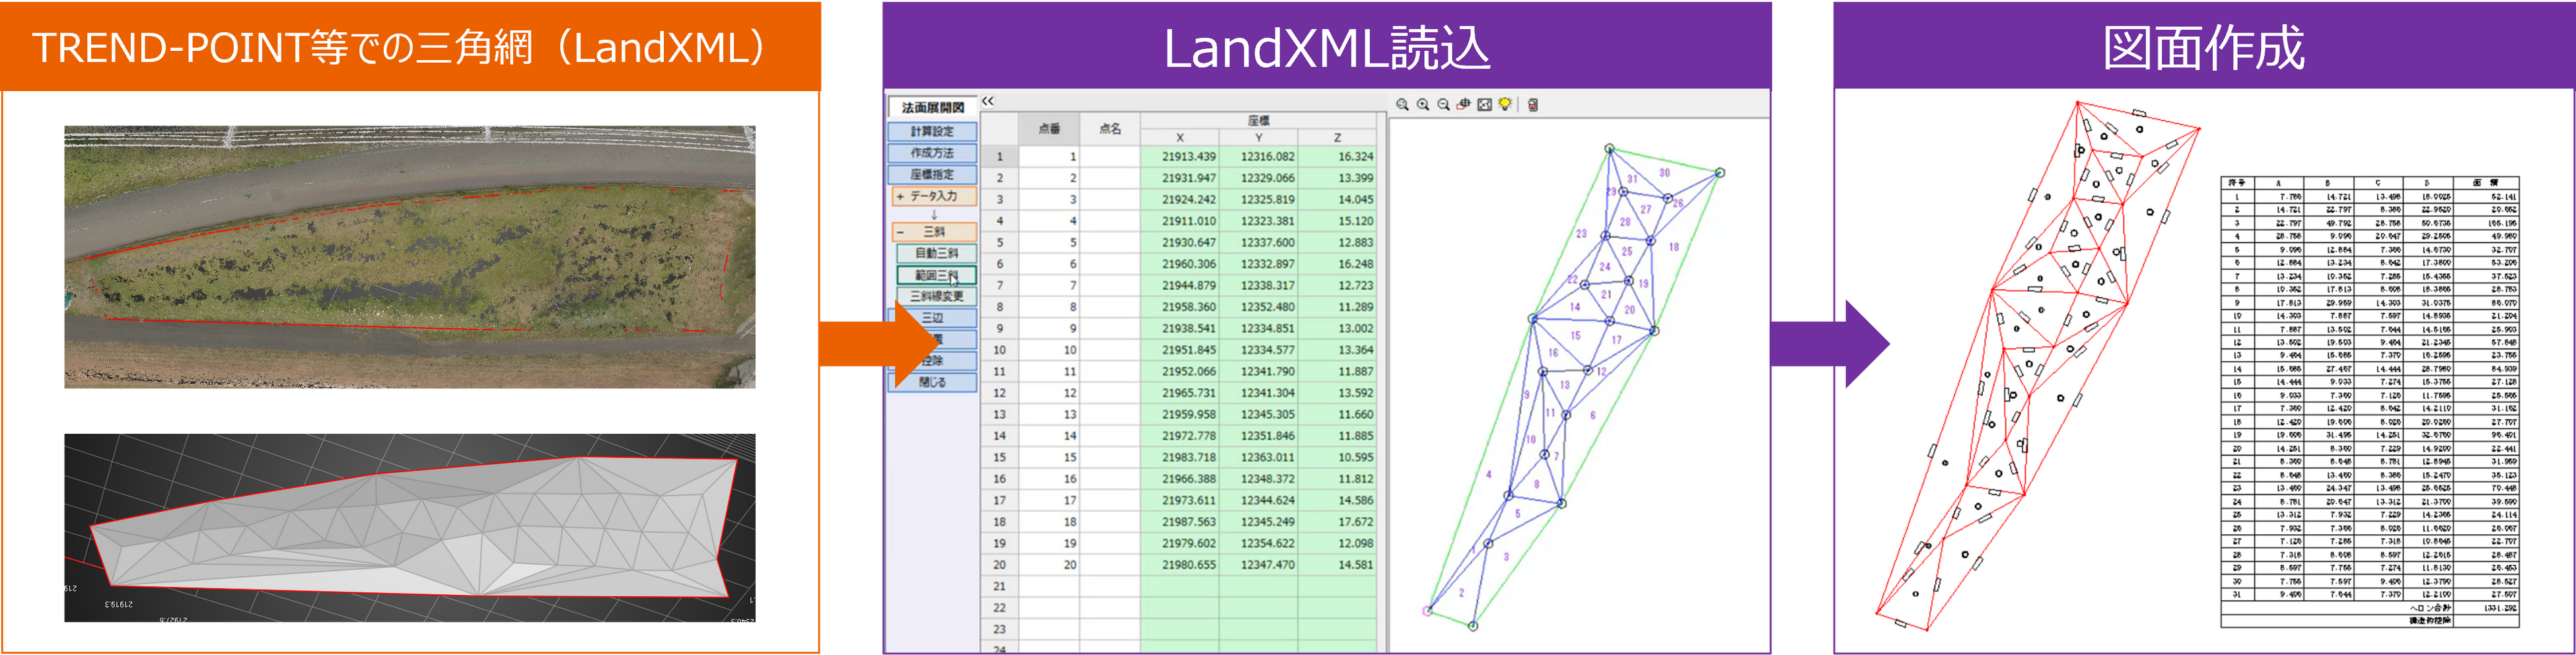Screen dimensions: 2576x655
Task: Click the red device icon after the separator
Action: (x=1533, y=105)
